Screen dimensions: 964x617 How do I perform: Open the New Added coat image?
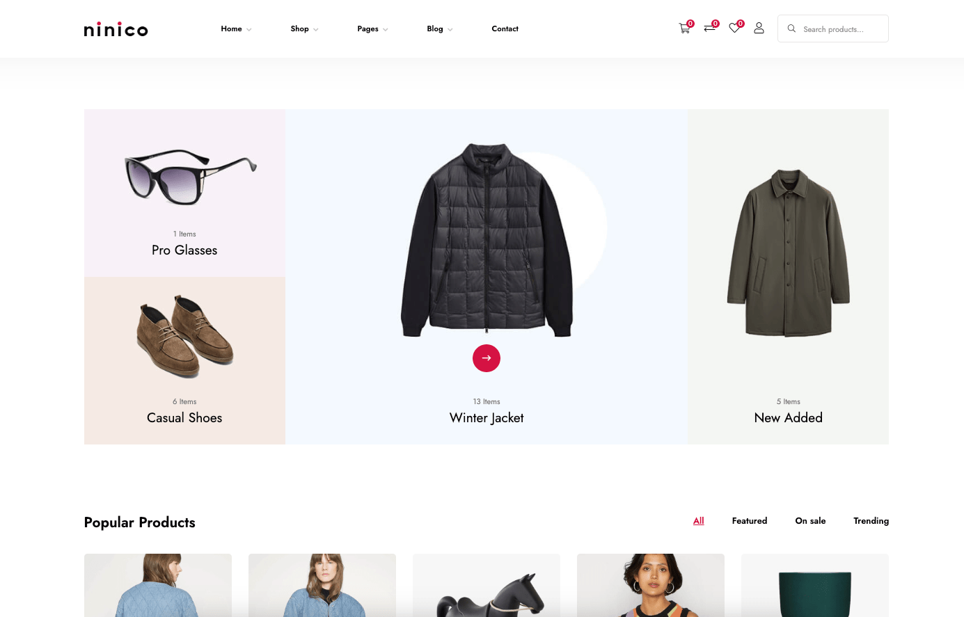click(x=788, y=253)
